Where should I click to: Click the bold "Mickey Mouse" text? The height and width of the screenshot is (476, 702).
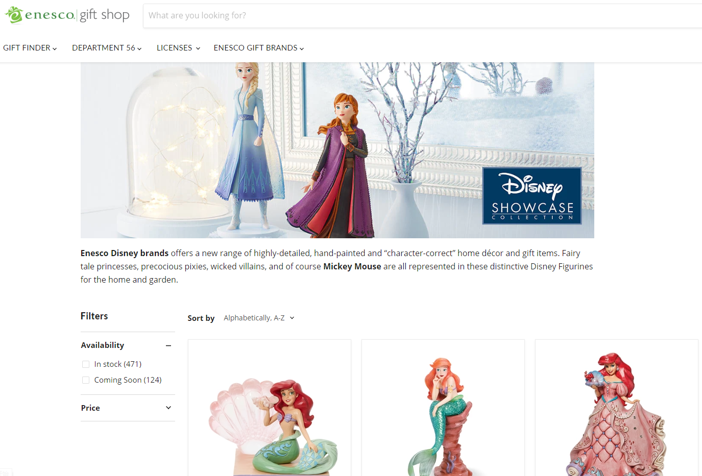(352, 266)
